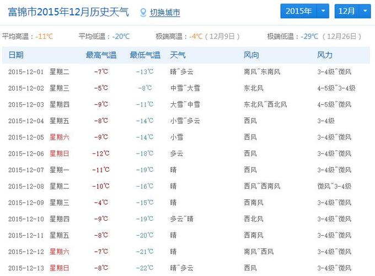Click the 天气 column header
375x276 pixels.
tap(178, 55)
